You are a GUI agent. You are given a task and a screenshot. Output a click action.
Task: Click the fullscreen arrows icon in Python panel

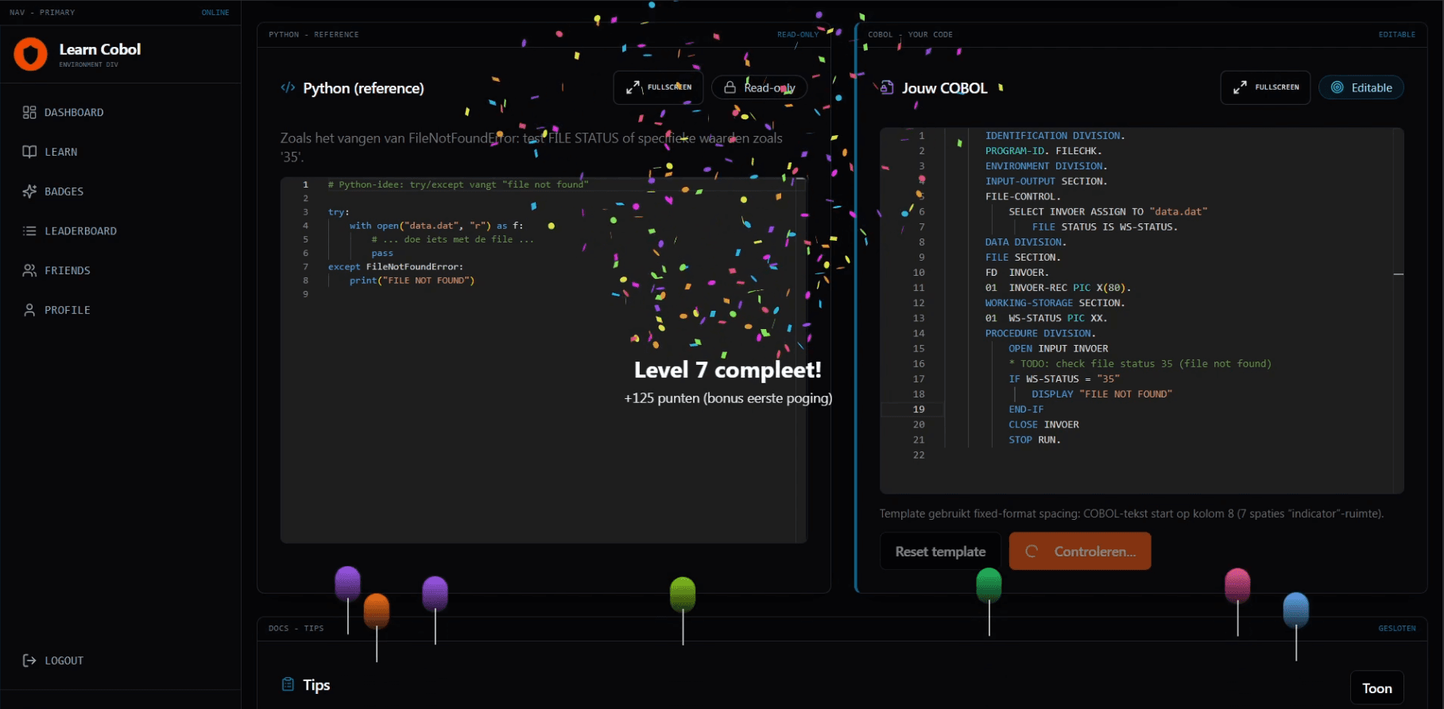tap(633, 87)
